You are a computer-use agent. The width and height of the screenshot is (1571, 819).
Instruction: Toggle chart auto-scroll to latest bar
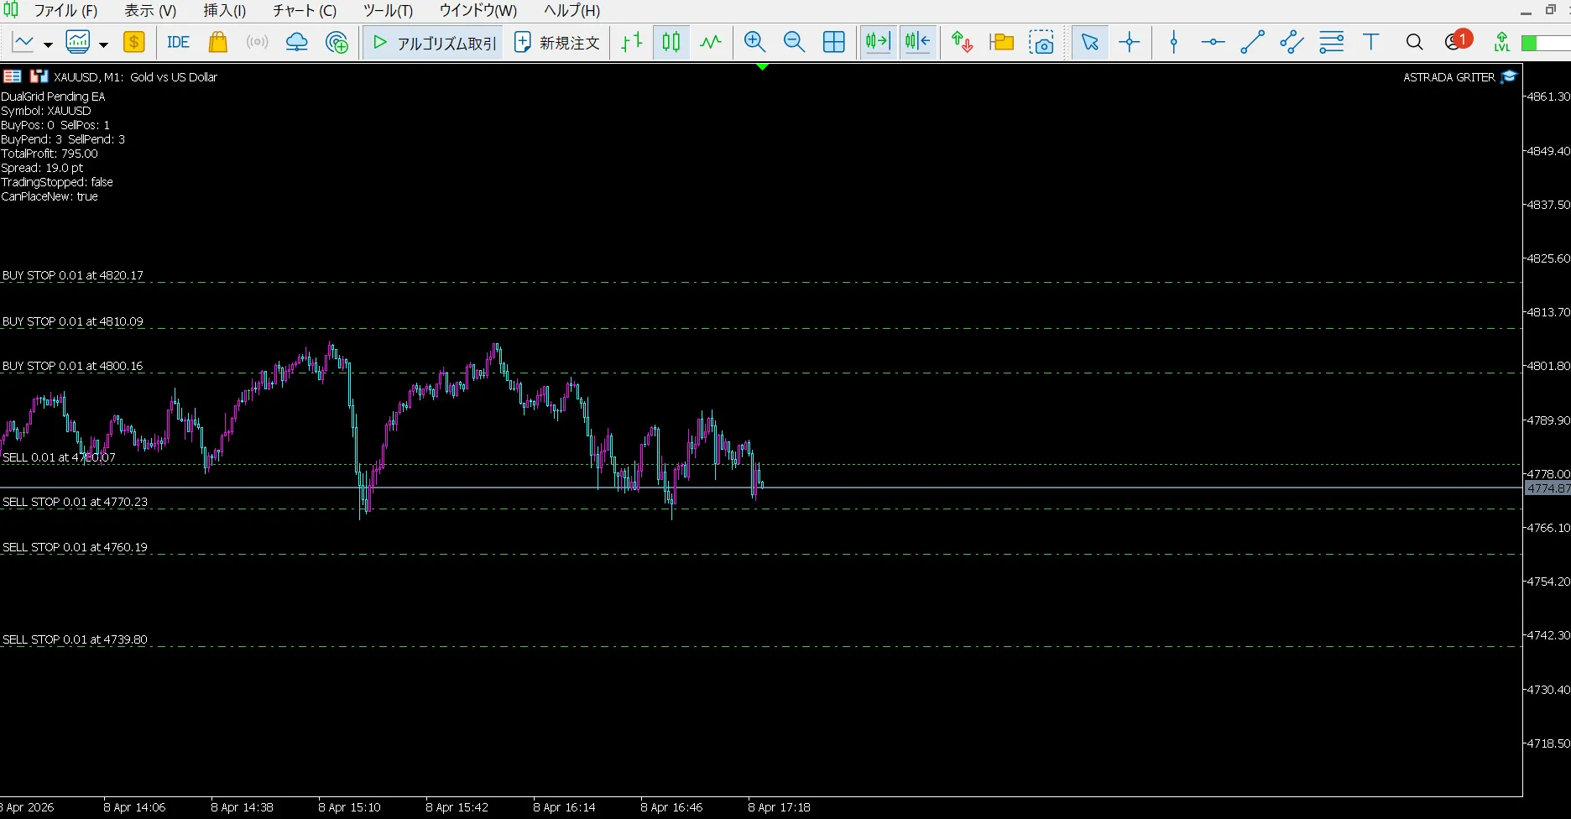(878, 42)
